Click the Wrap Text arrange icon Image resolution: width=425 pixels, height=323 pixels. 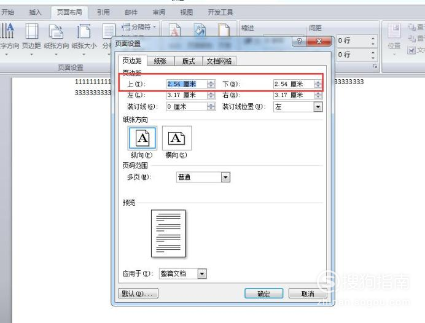tap(411, 50)
